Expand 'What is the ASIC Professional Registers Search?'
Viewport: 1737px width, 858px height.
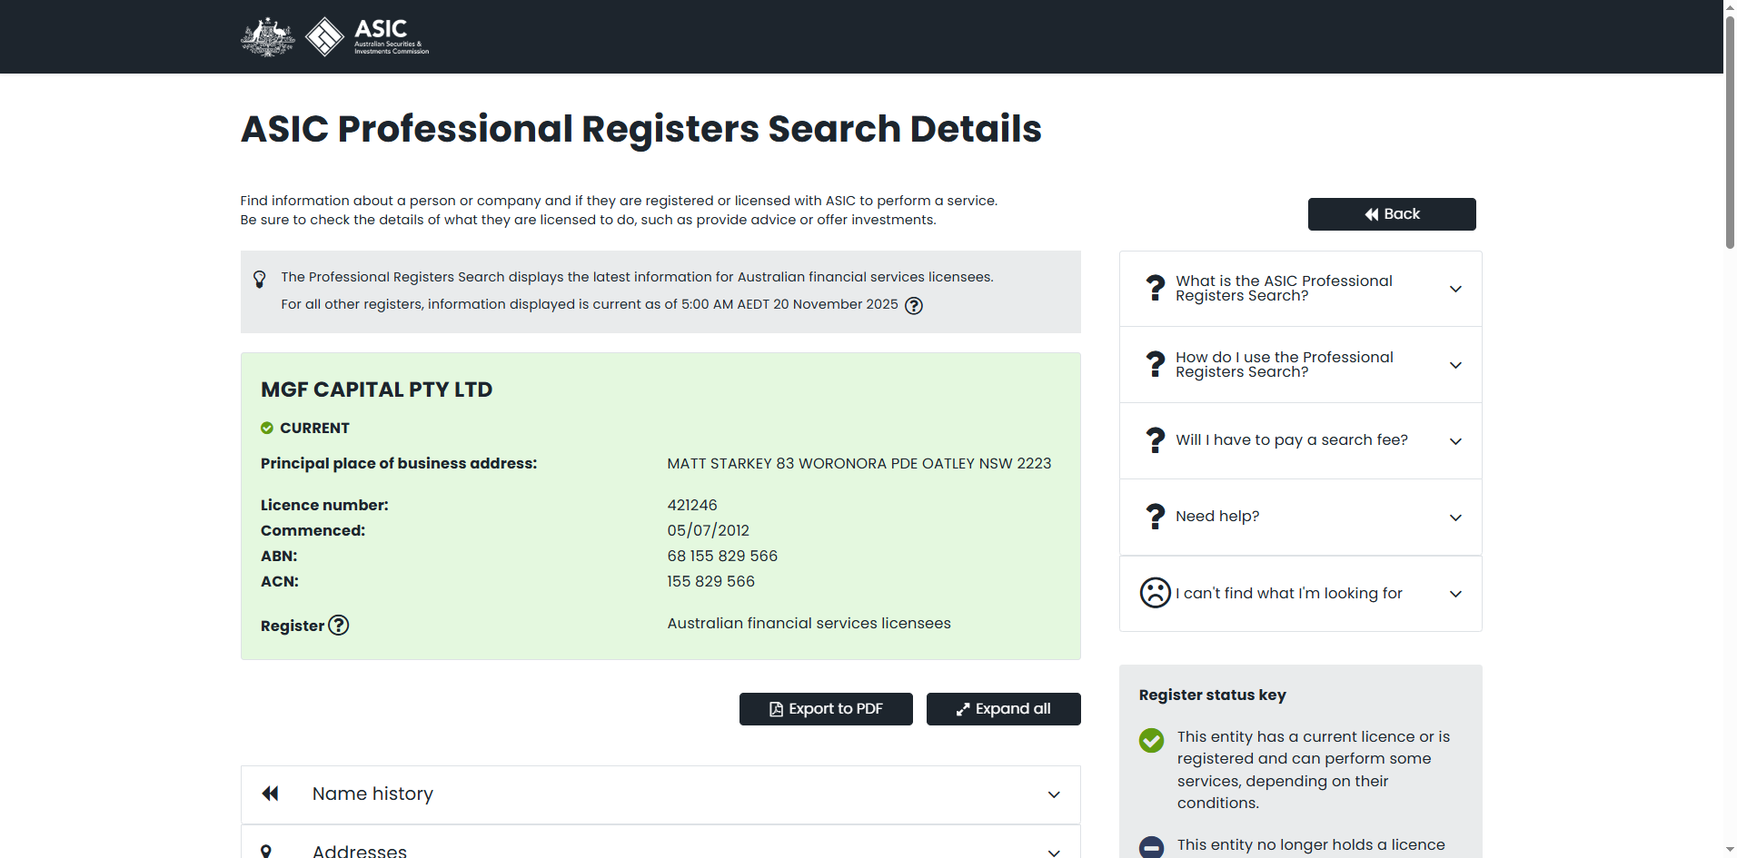(1301, 289)
